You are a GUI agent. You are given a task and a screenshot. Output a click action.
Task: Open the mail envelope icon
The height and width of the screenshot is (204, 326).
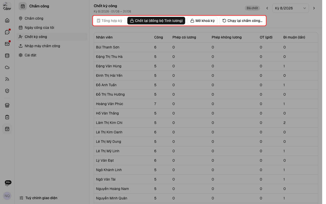[x=7, y=44]
